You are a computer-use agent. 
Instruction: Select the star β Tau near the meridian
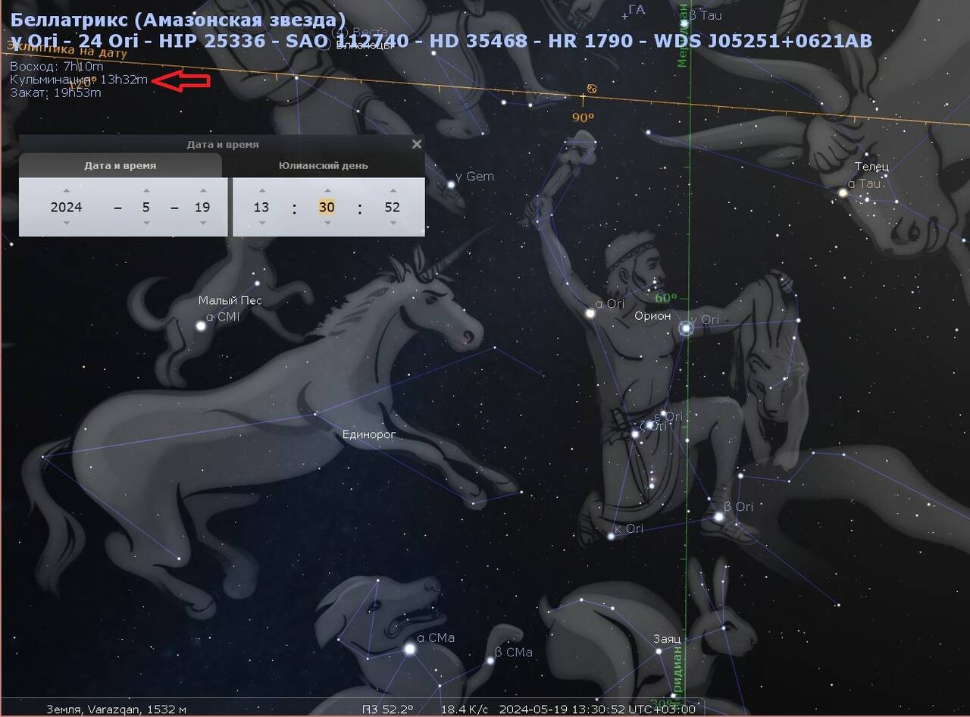click(684, 23)
